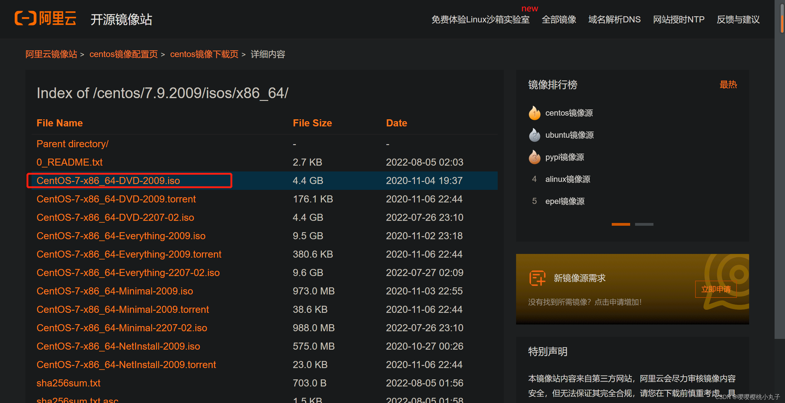Download CentOS-7-x86_64-Everything-2009.torrent
785x403 pixels.
coord(129,254)
